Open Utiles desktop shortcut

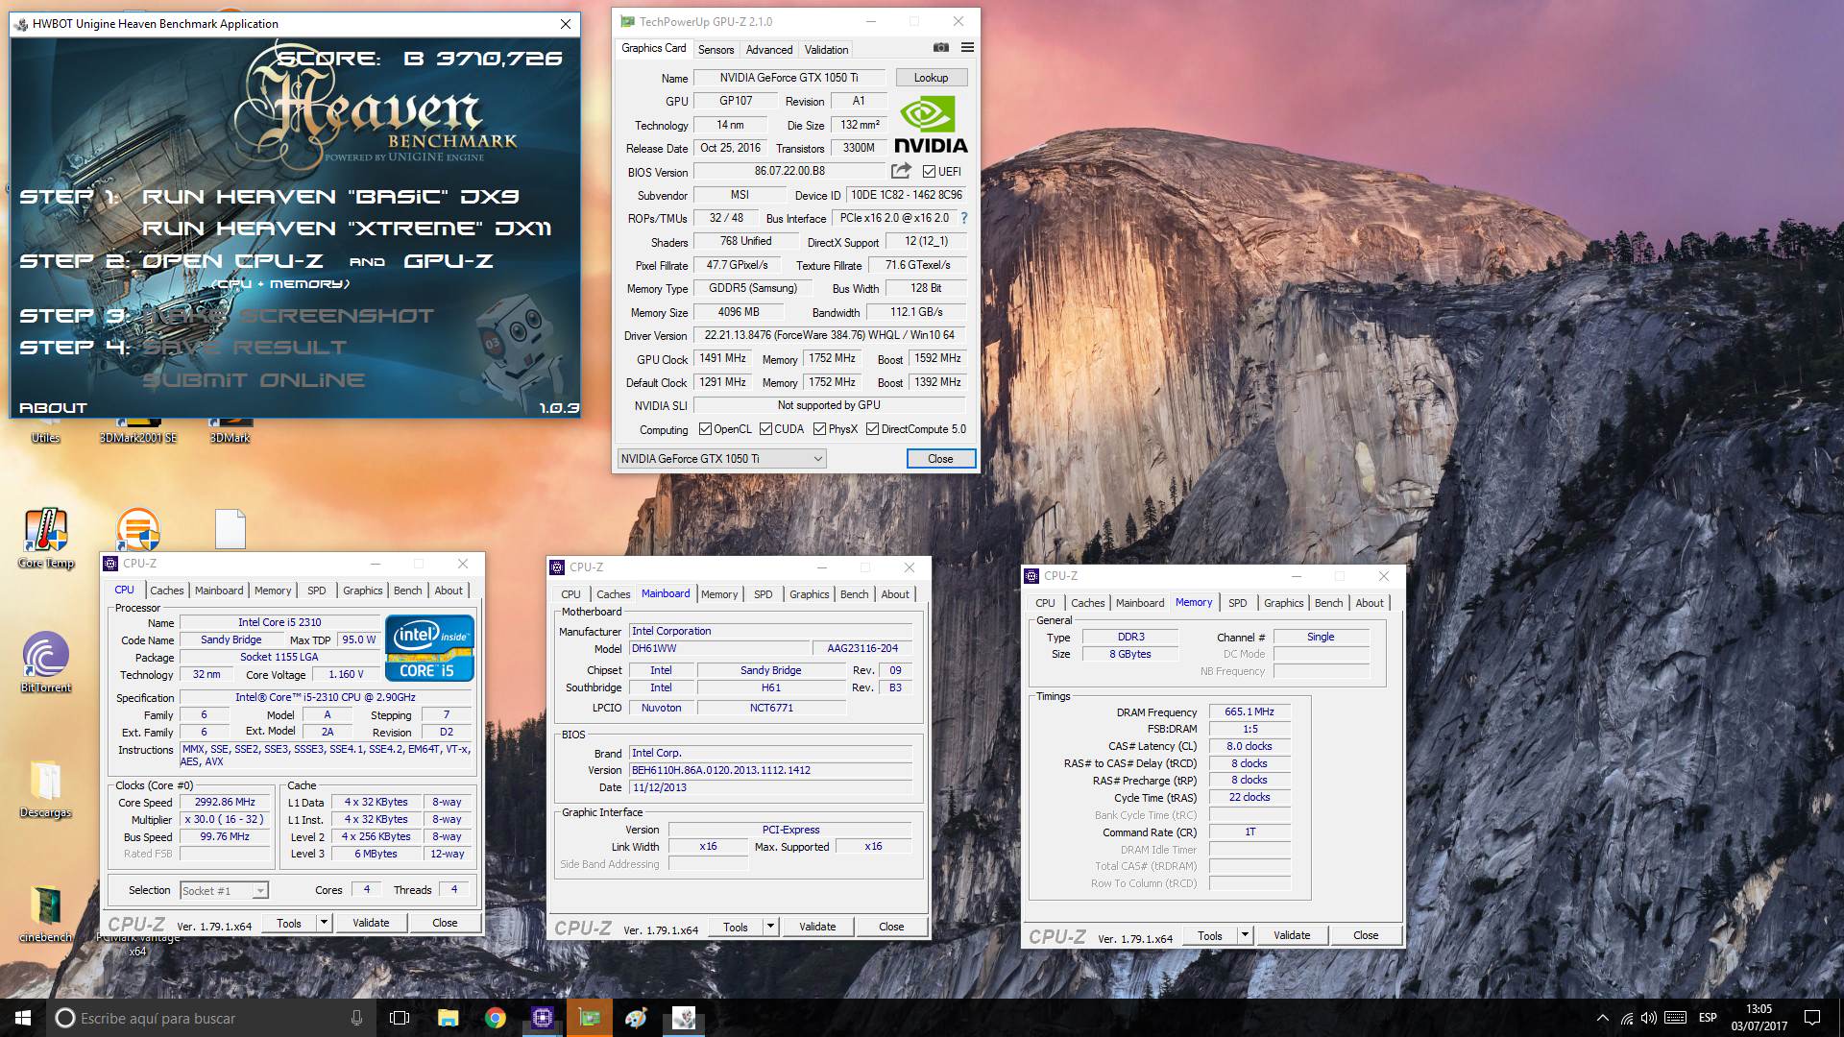pos(45,431)
